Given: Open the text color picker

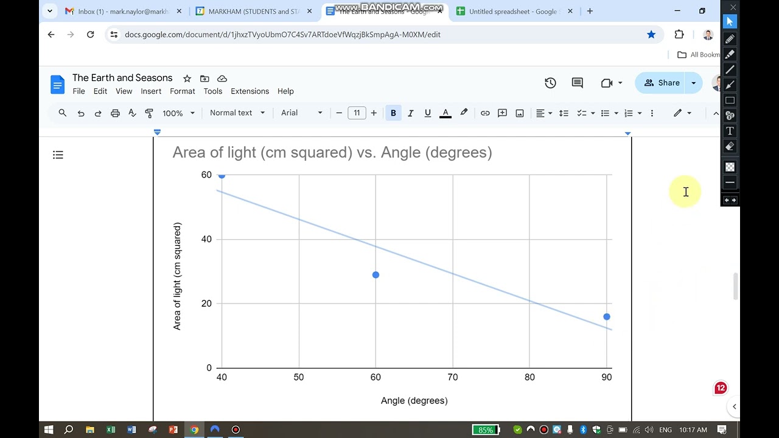Looking at the screenshot, I should tap(445, 113).
